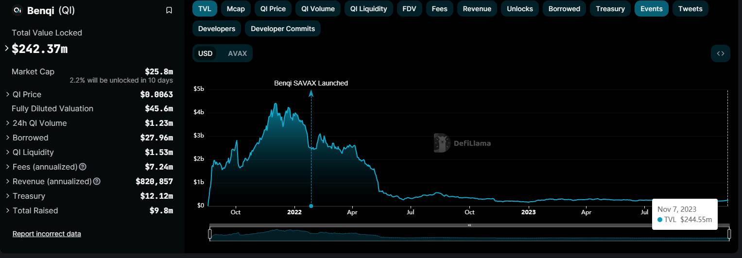
Task: Toggle the Mcap chart metric
Action: coord(236,9)
